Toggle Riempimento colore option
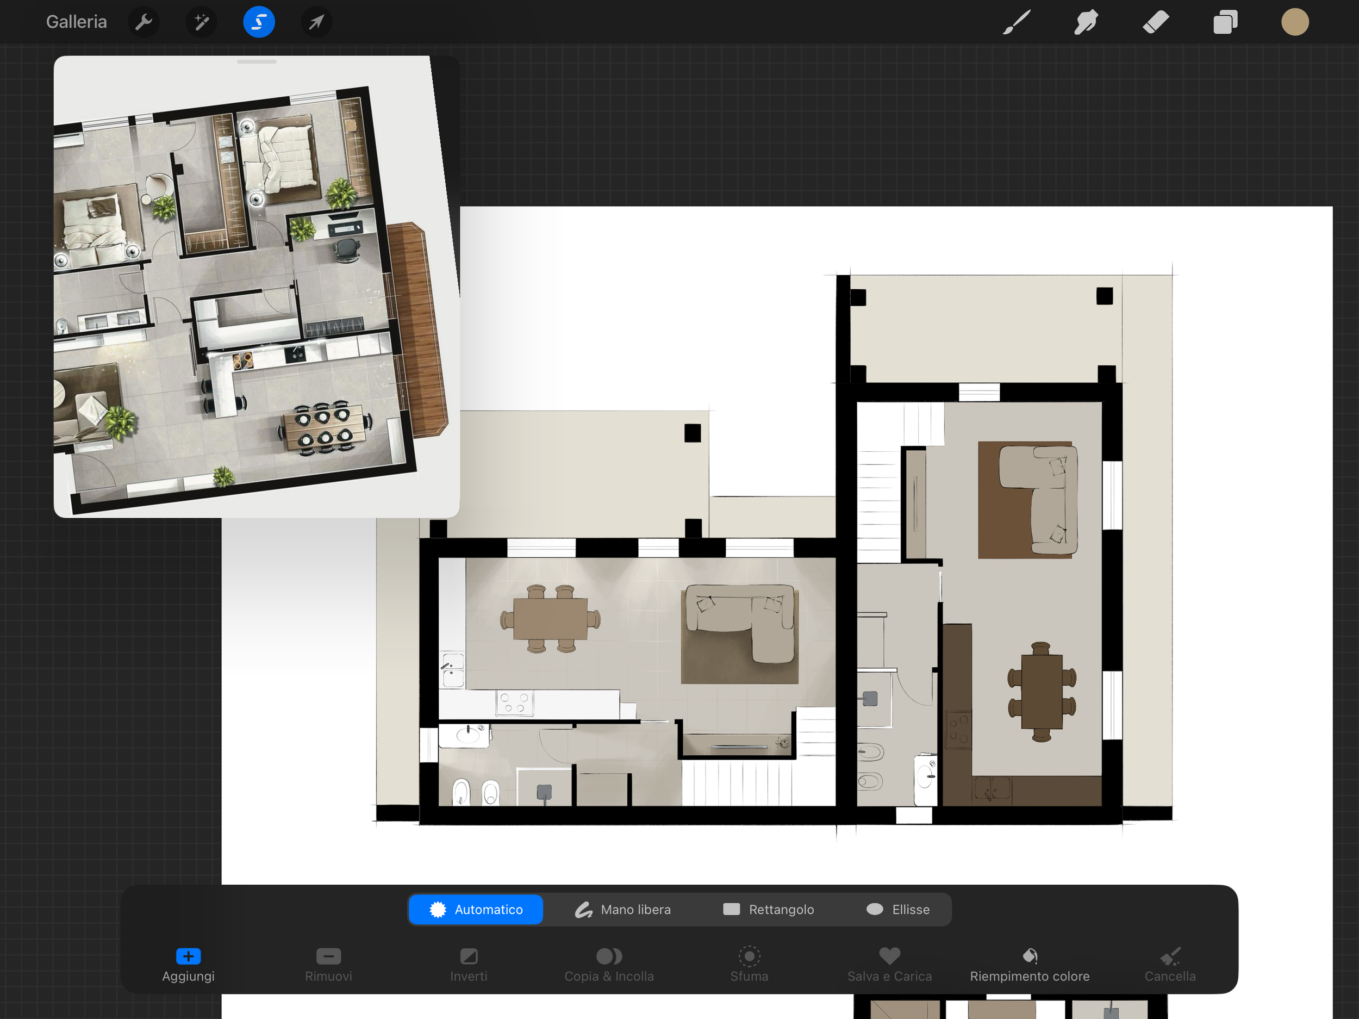Viewport: 1359px width, 1019px height. pyautogui.click(x=1030, y=964)
